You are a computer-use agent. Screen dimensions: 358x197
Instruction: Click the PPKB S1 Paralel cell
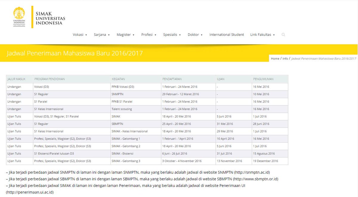pos(136,102)
